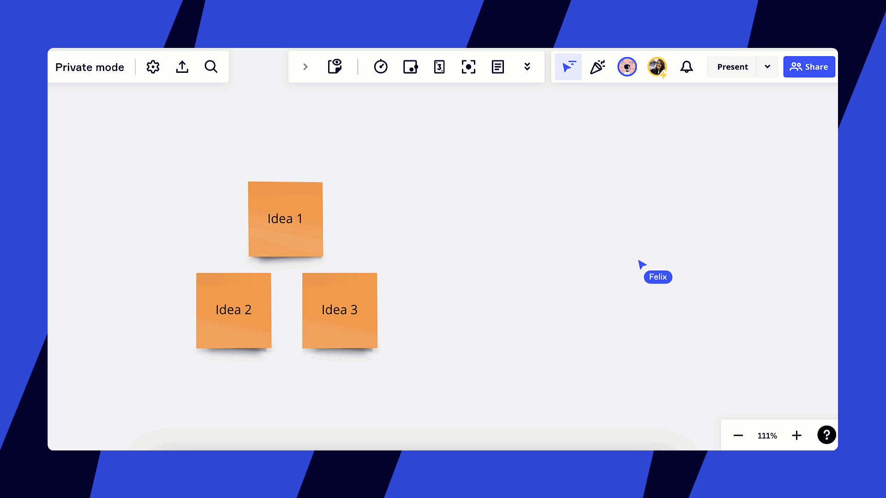Open the reactions party popper icon
The height and width of the screenshot is (498, 886).
pyautogui.click(x=598, y=67)
